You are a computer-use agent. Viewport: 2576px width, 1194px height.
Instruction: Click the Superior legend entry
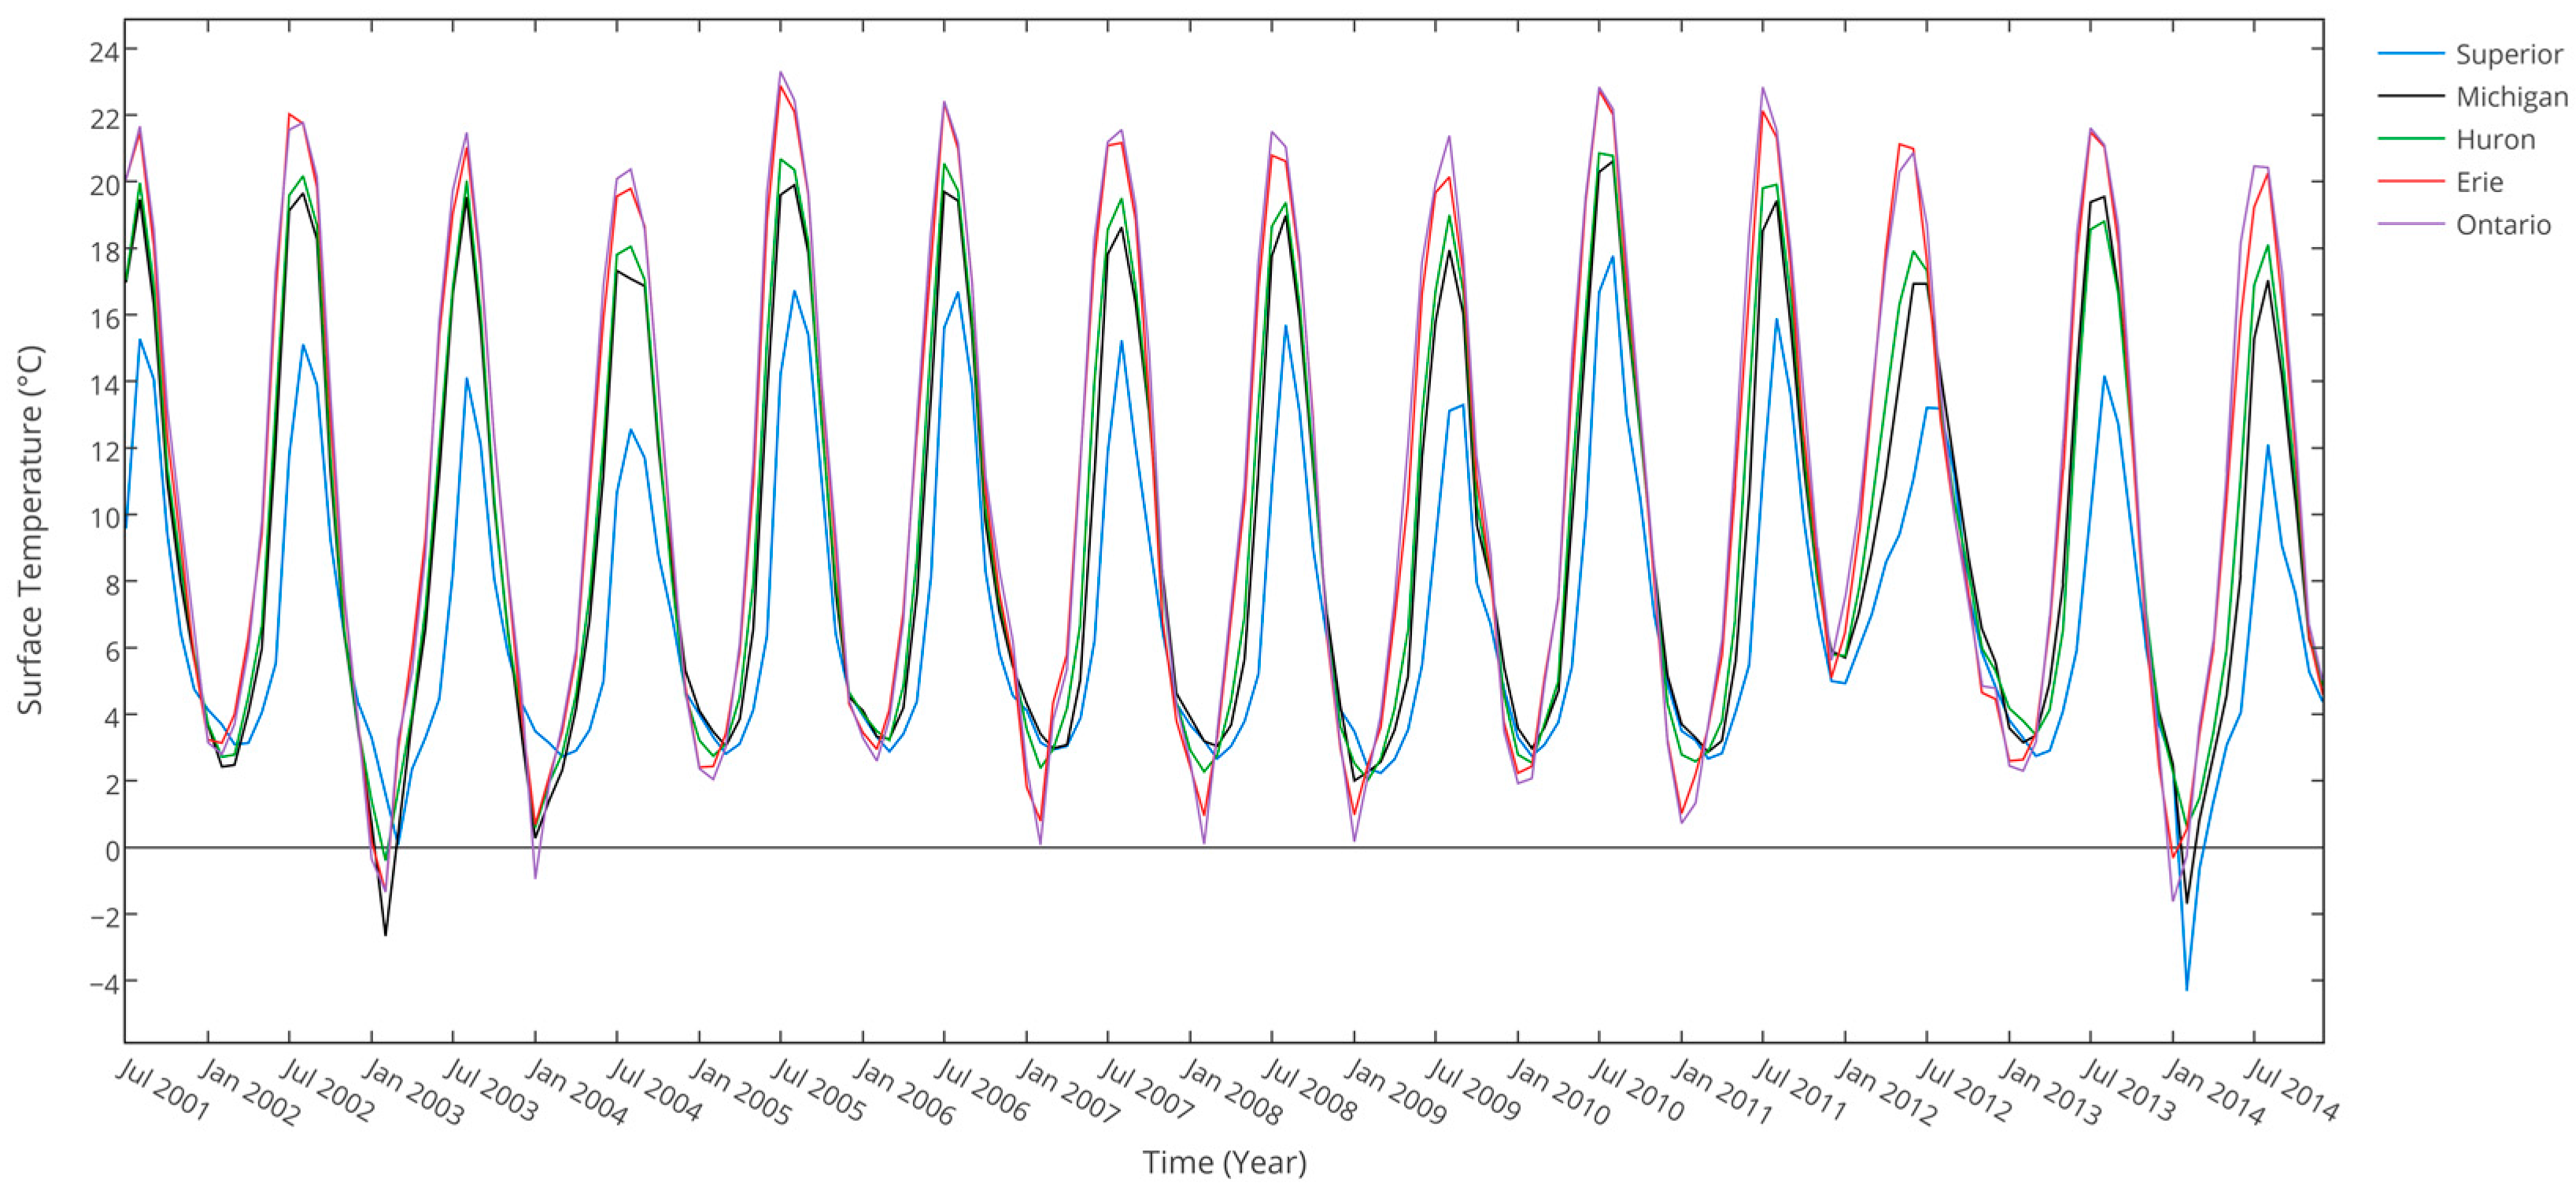2508,54
